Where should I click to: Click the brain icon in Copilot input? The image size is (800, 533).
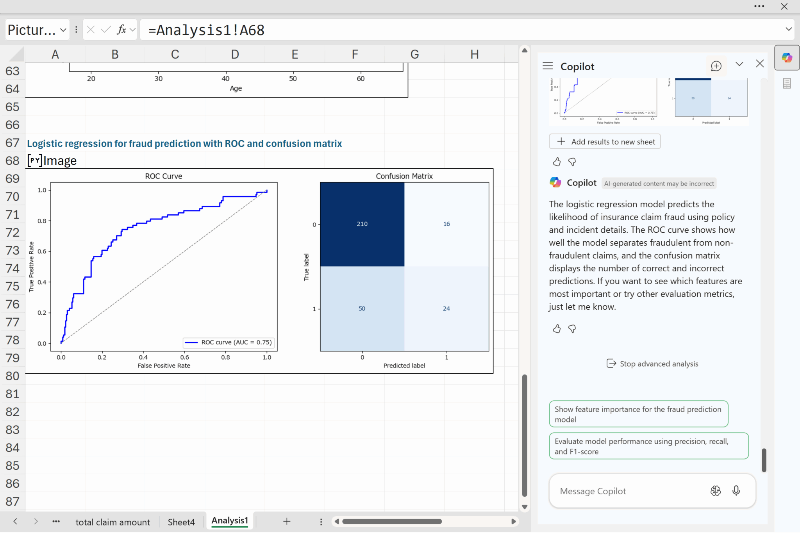pyautogui.click(x=715, y=490)
